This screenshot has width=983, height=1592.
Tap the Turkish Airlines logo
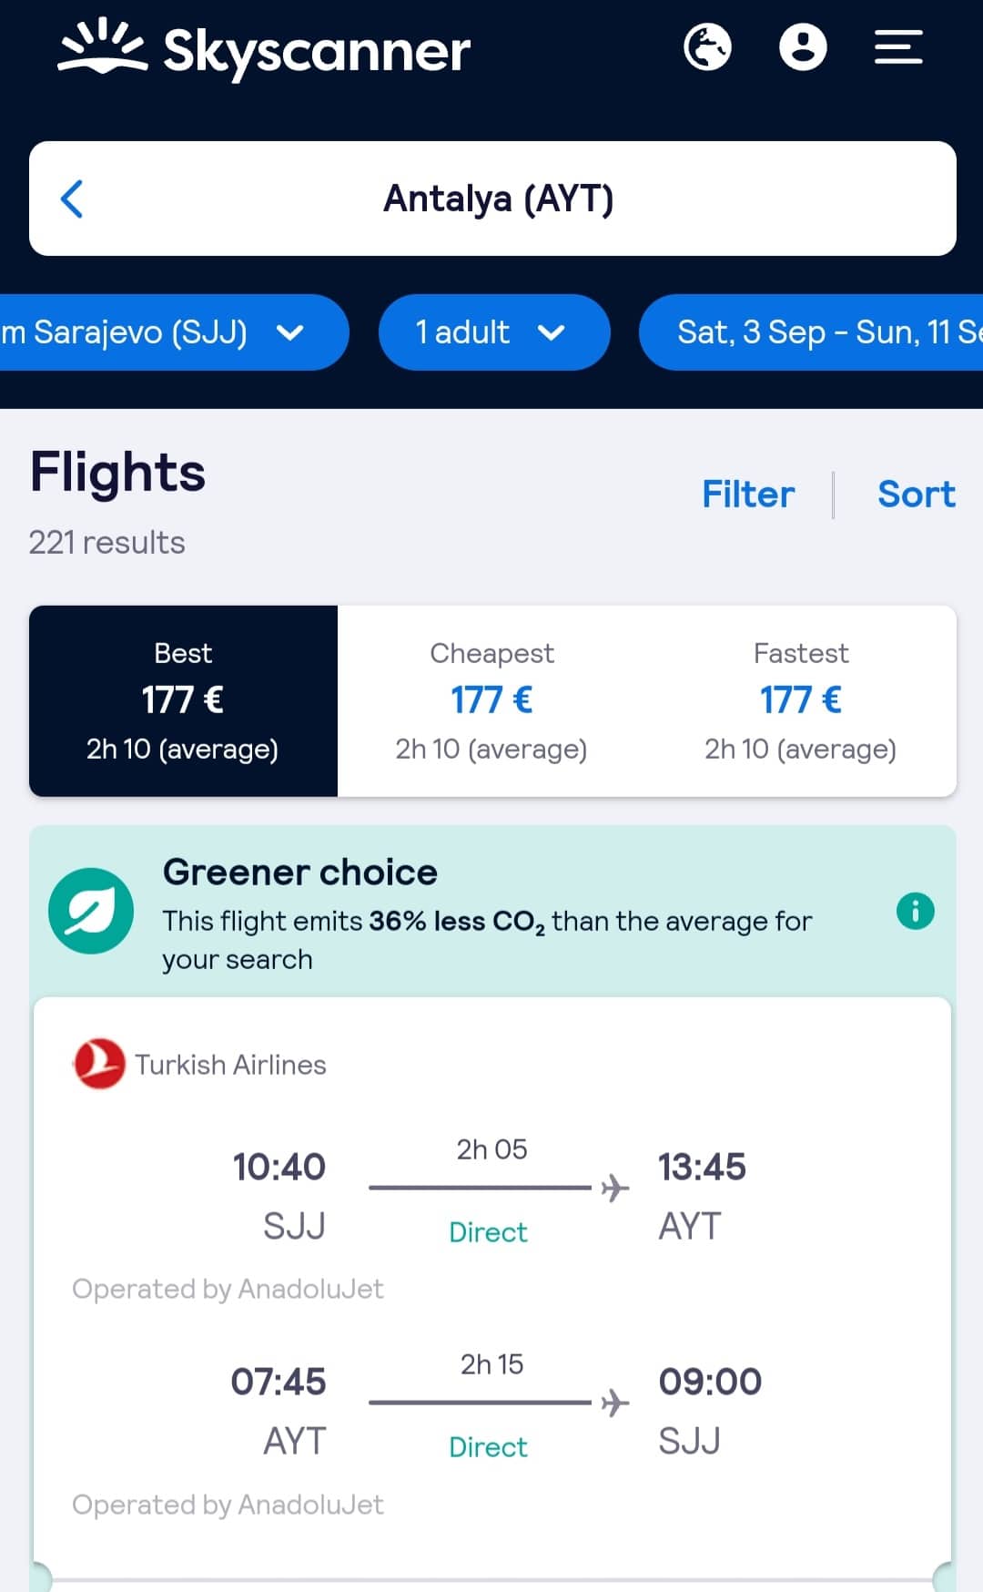tap(99, 1064)
